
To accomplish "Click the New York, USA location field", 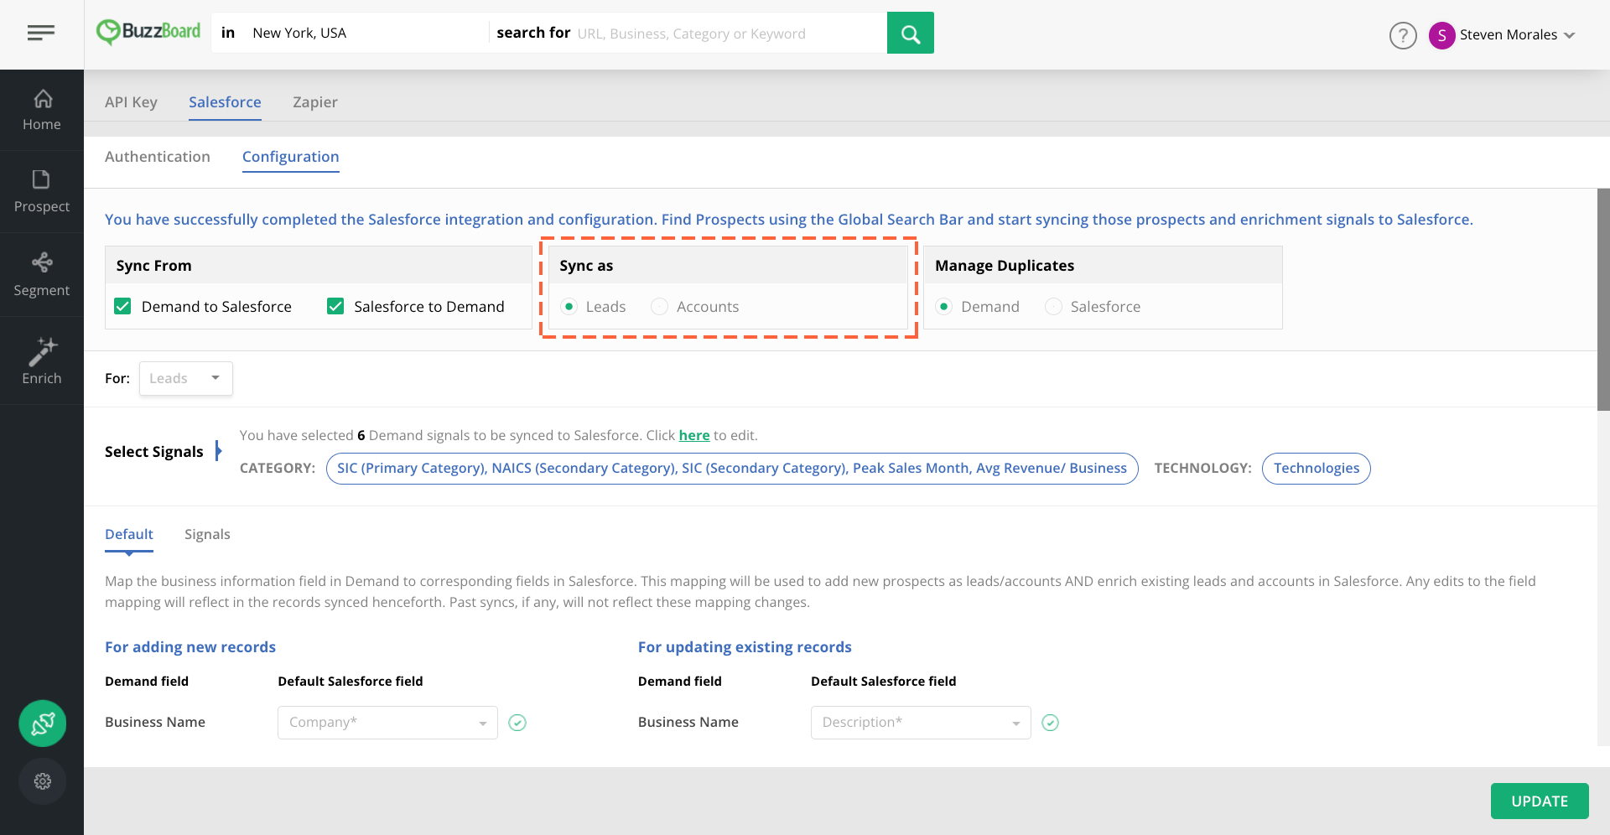I will tap(365, 33).
